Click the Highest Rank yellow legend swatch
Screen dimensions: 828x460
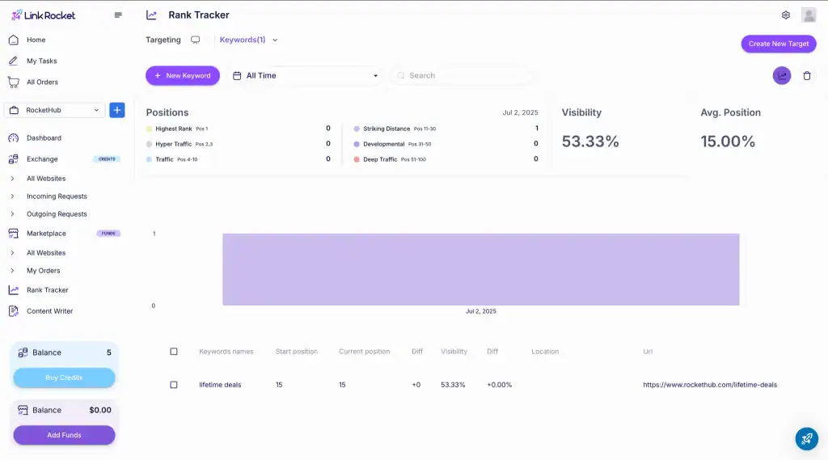(149, 129)
